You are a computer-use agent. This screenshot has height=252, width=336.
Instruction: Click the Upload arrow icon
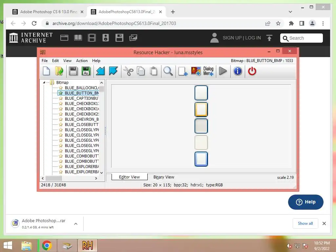tap(269, 38)
